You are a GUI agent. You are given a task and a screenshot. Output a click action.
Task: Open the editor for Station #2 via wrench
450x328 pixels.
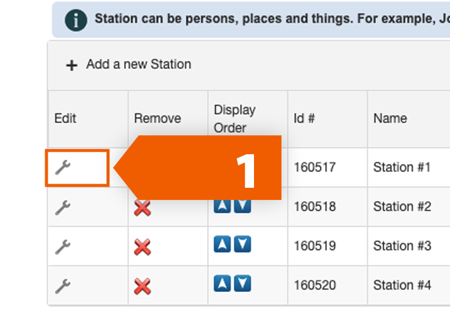click(x=63, y=208)
